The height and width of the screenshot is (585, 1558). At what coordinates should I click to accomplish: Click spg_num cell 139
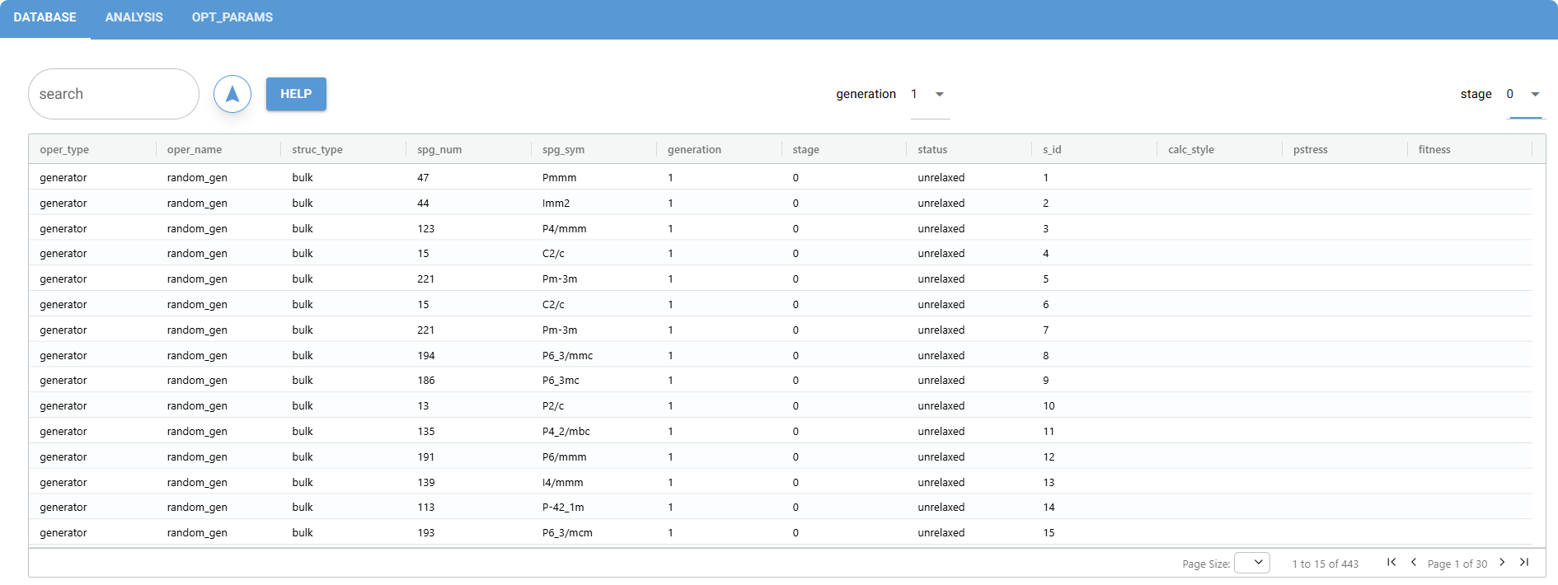(x=469, y=482)
